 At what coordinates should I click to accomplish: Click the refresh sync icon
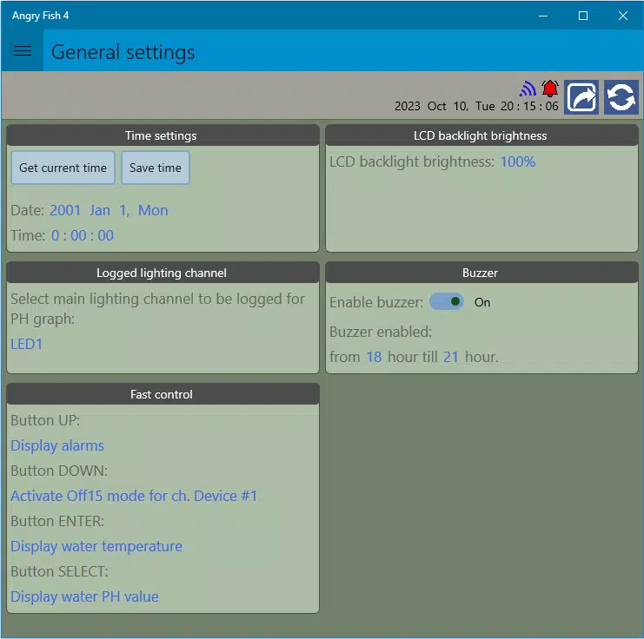(621, 97)
